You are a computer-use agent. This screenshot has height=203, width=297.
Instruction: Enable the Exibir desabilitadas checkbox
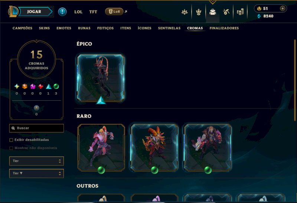click(x=12, y=140)
